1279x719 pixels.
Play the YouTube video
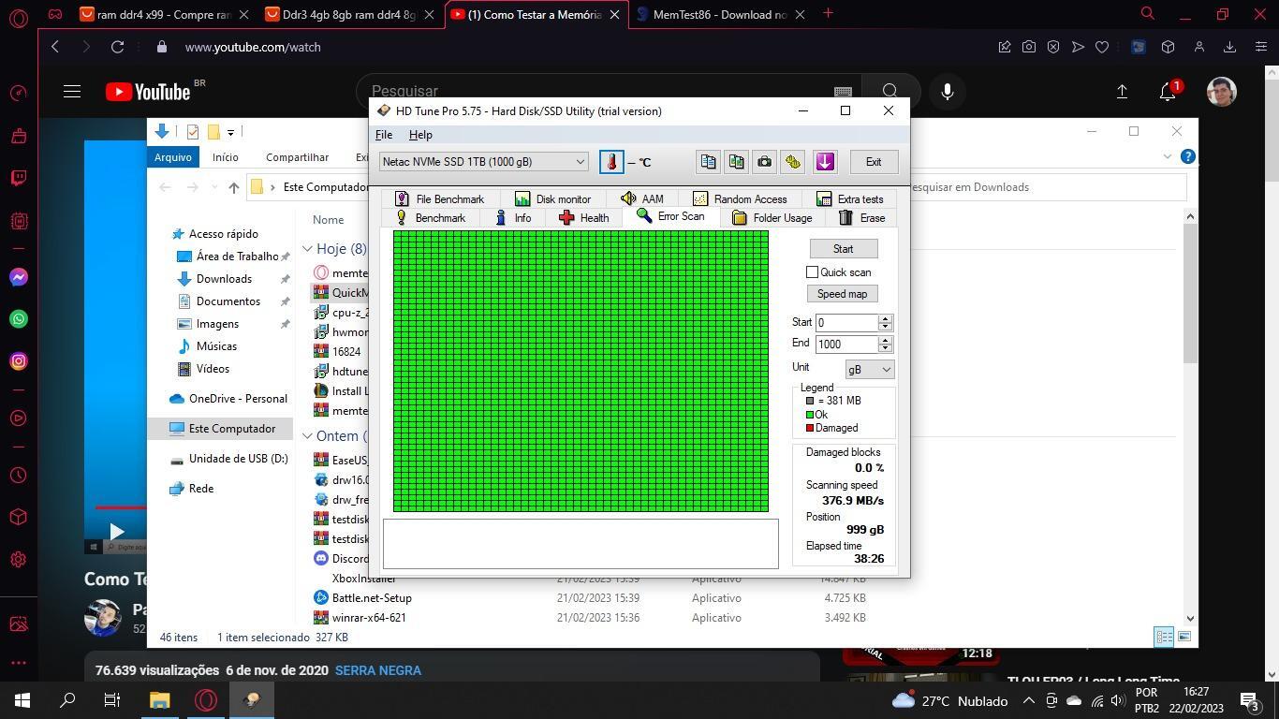116,532
